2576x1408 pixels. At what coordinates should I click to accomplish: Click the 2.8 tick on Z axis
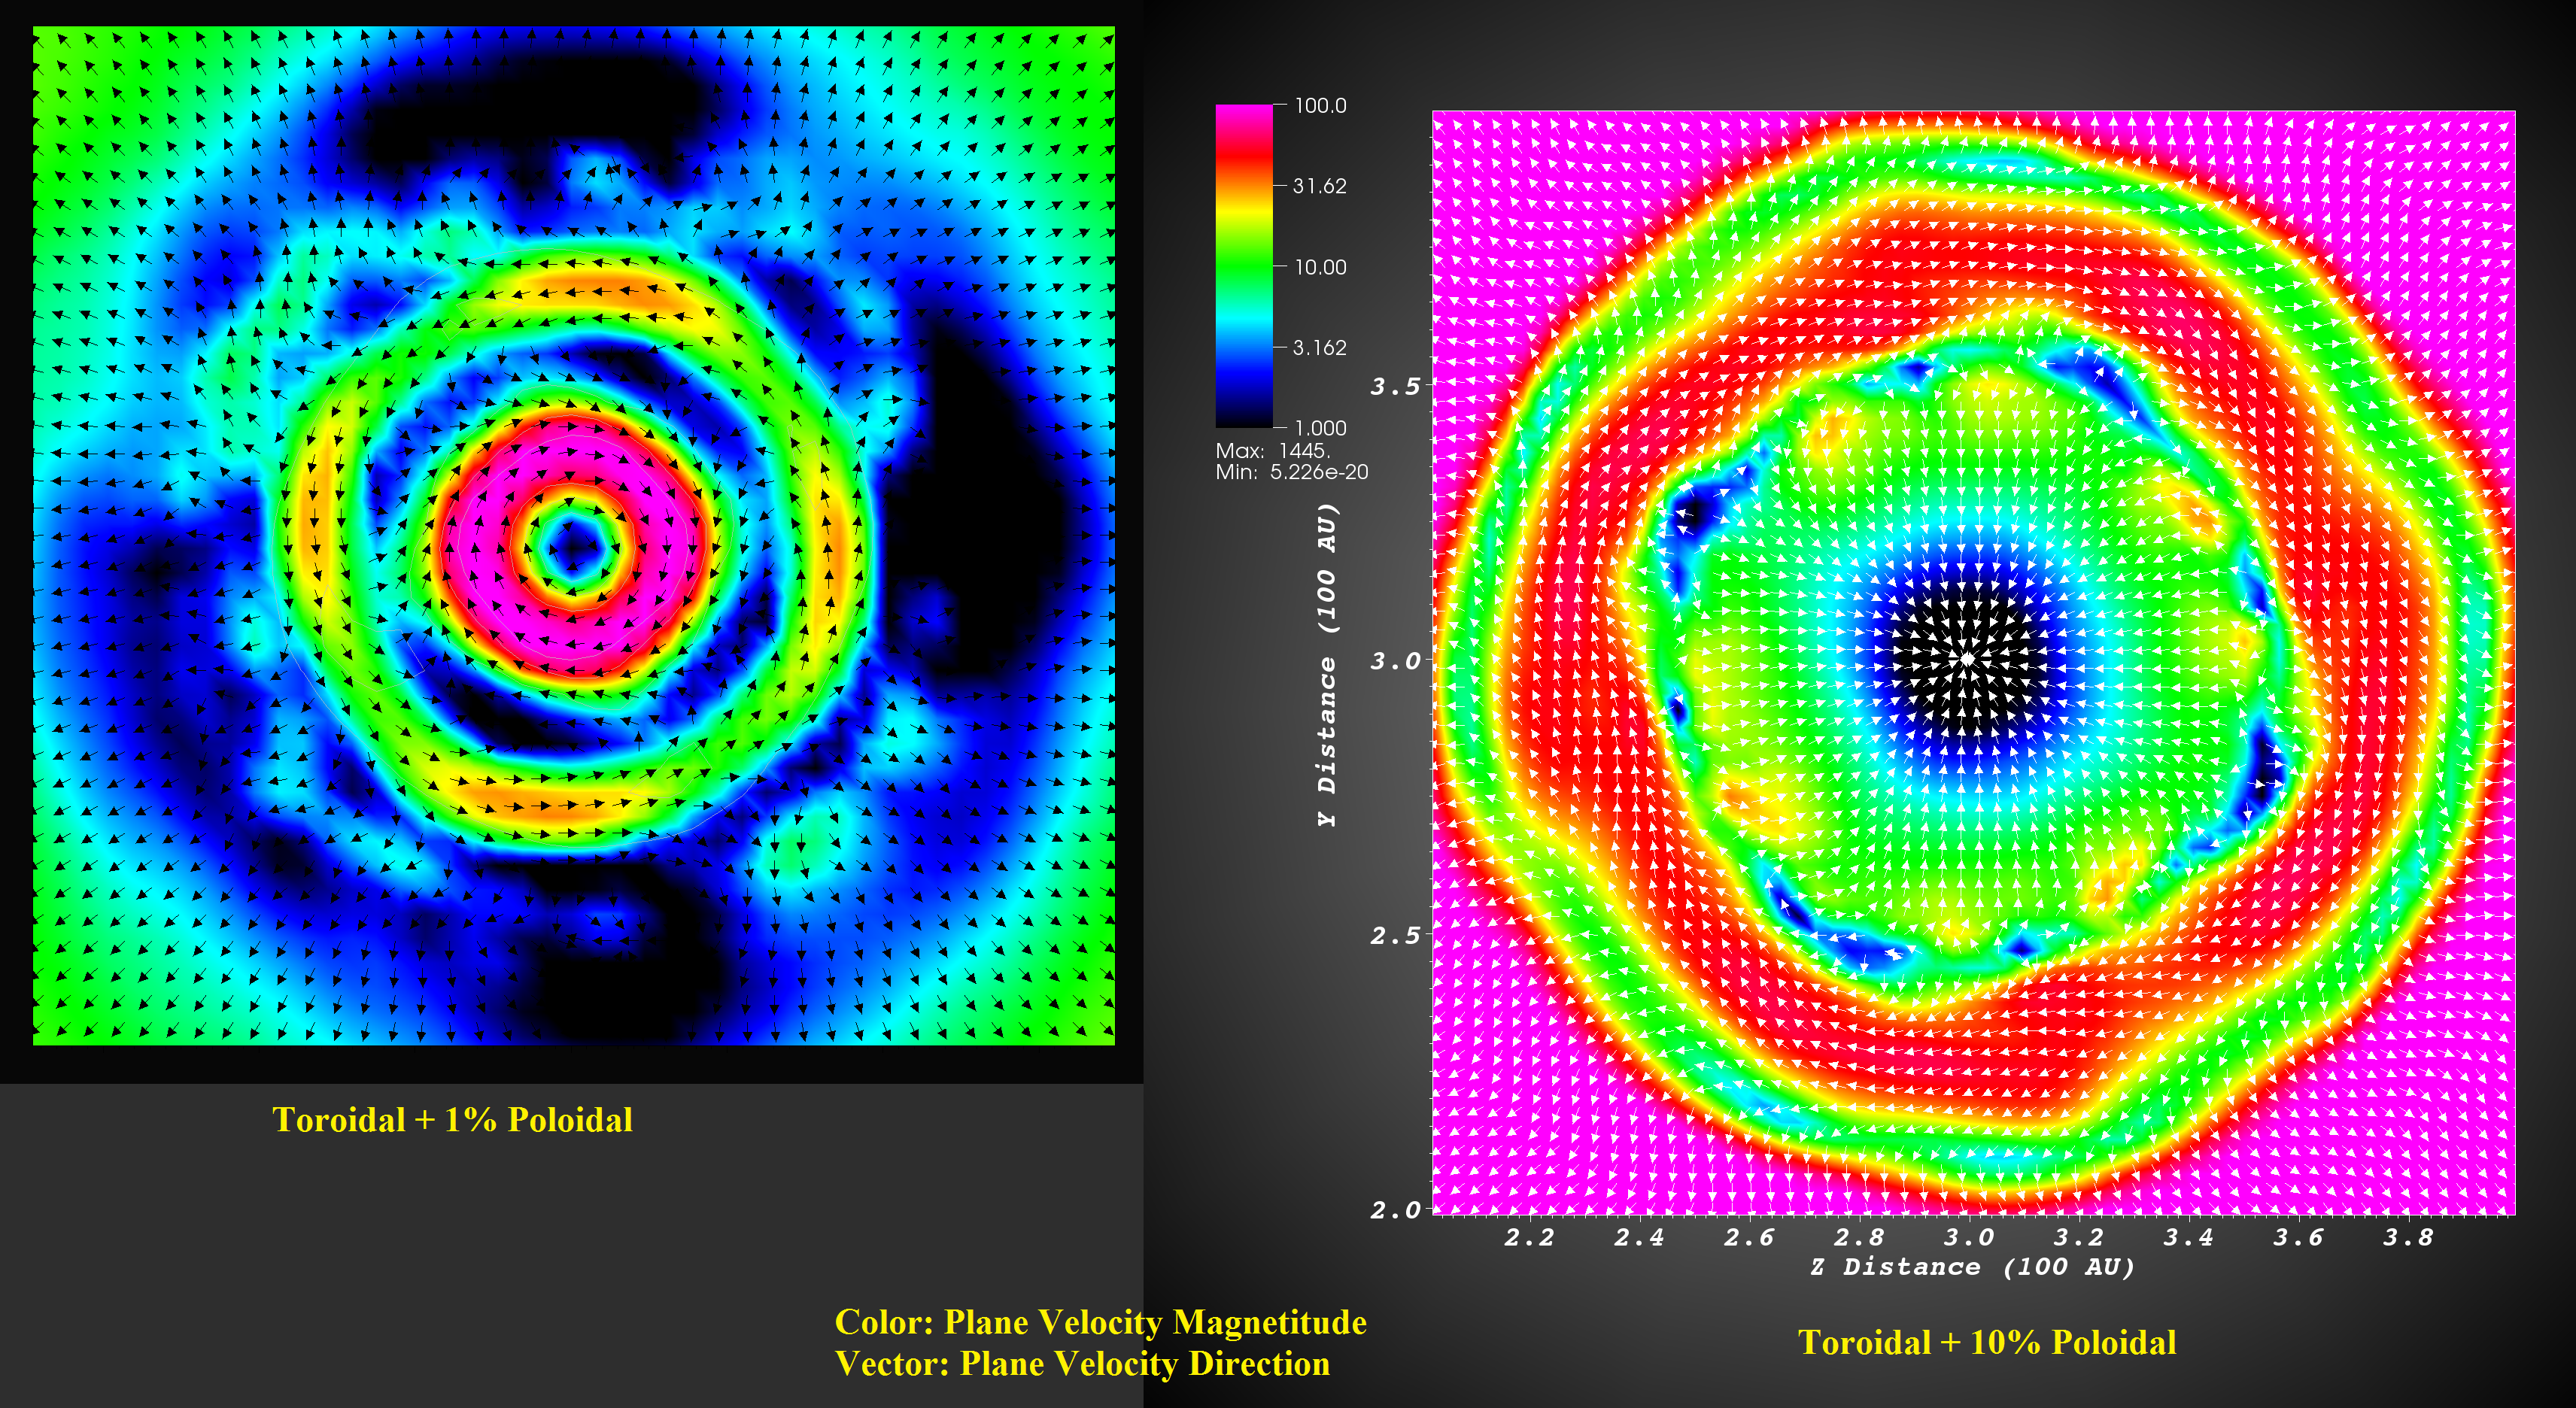click(x=1859, y=1237)
